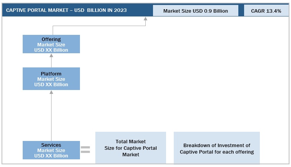This screenshot has width=291, height=167.
Task: Select the Platform market size box
Action: pyautogui.click(x=51, y=79)
